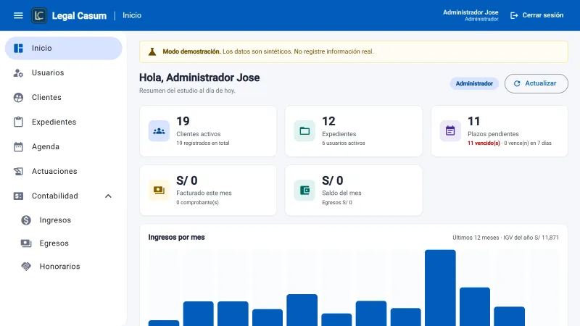
Task: Open Agenda section
Action: click(x=64, y=147)
